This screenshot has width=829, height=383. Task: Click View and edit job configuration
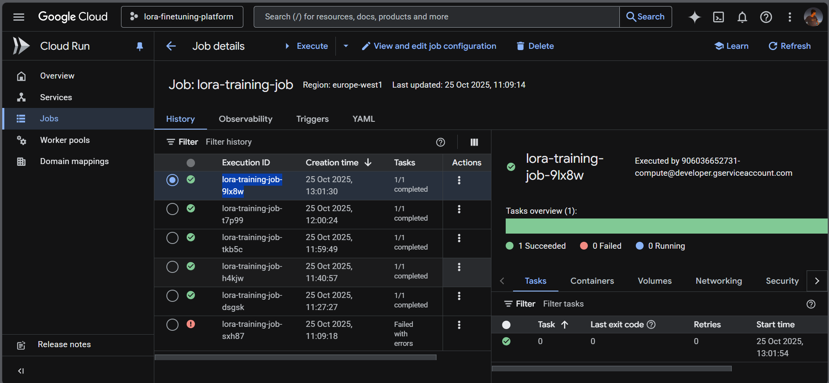click(x=429, y=46)
